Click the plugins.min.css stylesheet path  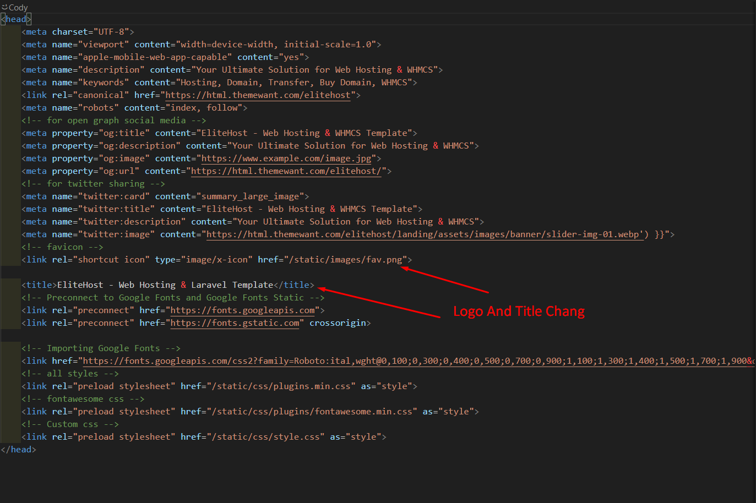(x=281, y=386)
